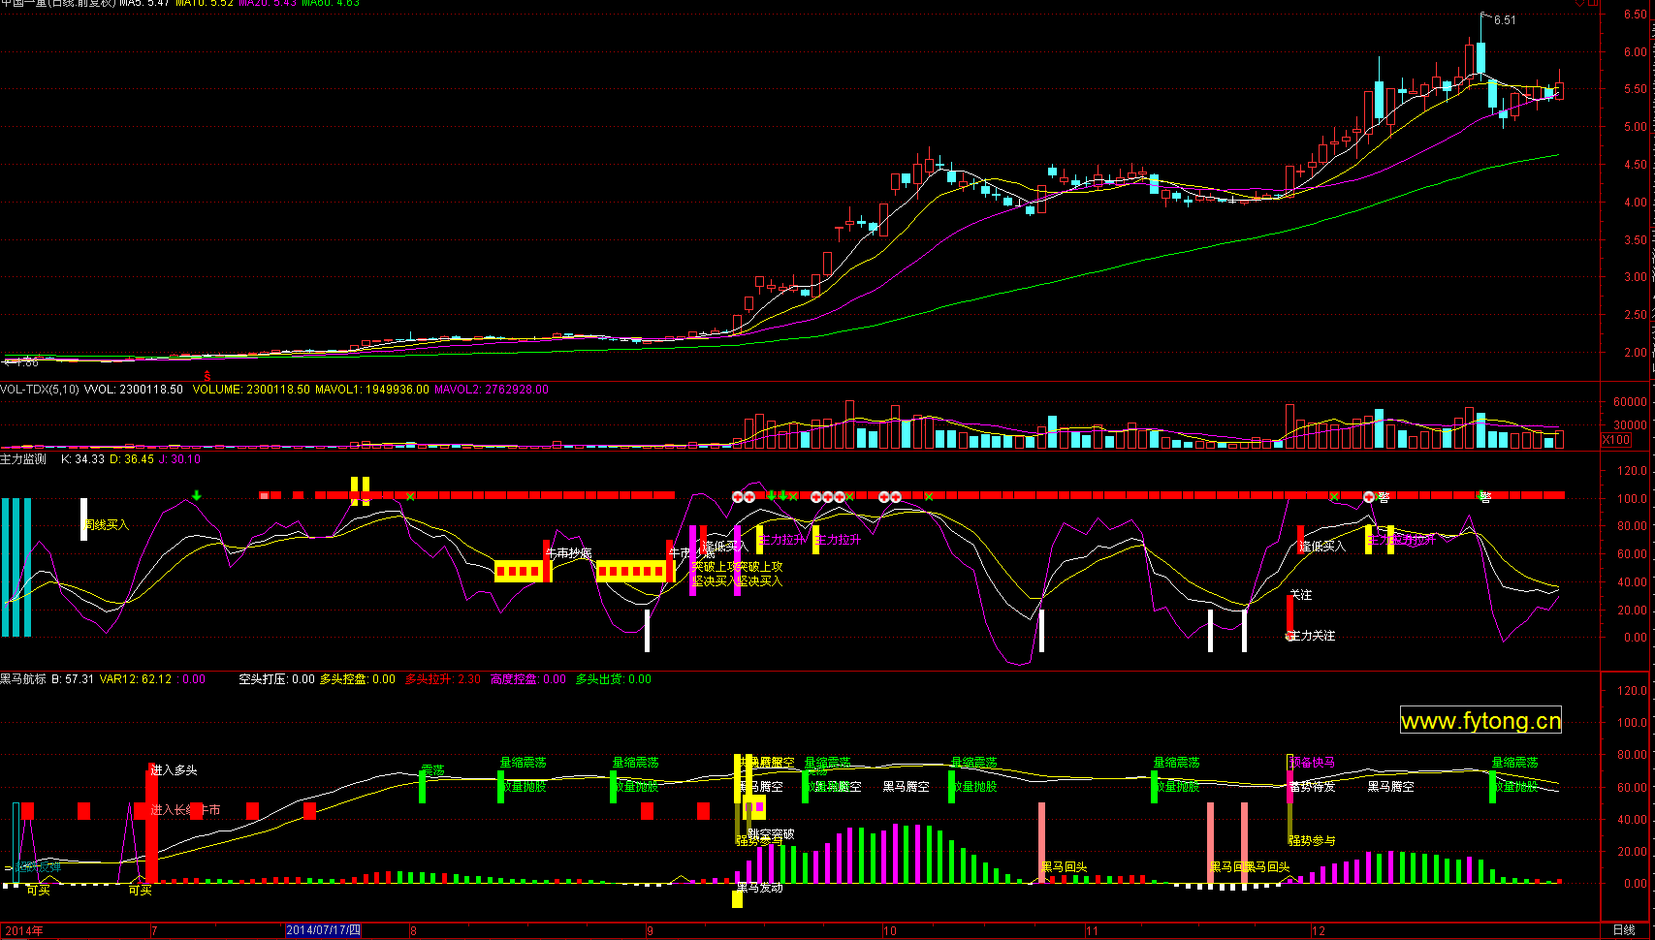Click the 60000 volume axis label
This screenshot has height=940, width=1655.
[x=1630, y=402]
